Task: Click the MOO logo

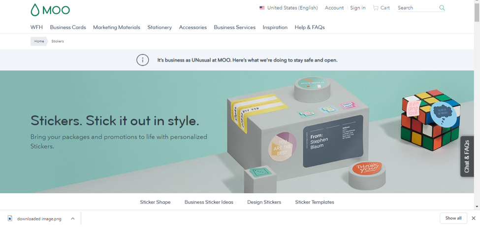Action: 50,10
